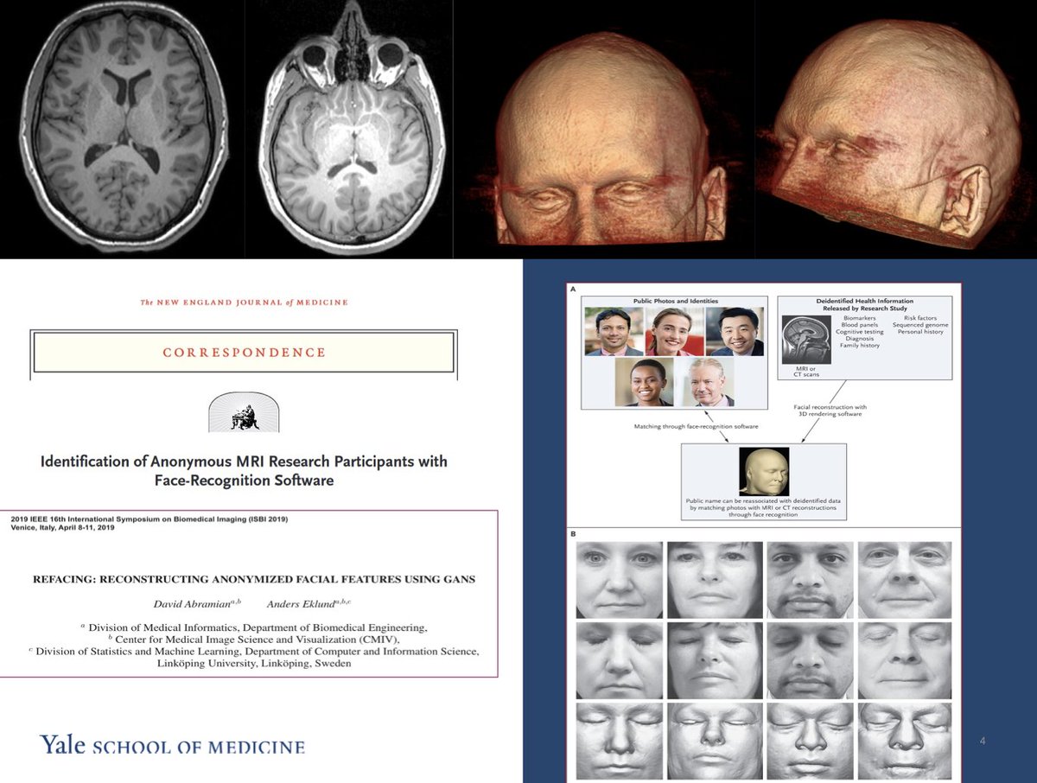This screenshot has height=783, width=1037.
Task: Click the Yale School of Medicine logo
Action: point(172,744)
